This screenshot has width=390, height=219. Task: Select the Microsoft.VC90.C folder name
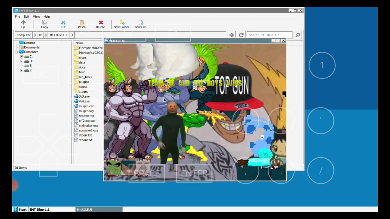tap(91, 53)
